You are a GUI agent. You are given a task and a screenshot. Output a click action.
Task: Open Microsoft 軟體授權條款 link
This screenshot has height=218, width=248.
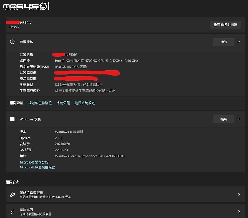tap(37, 167)
